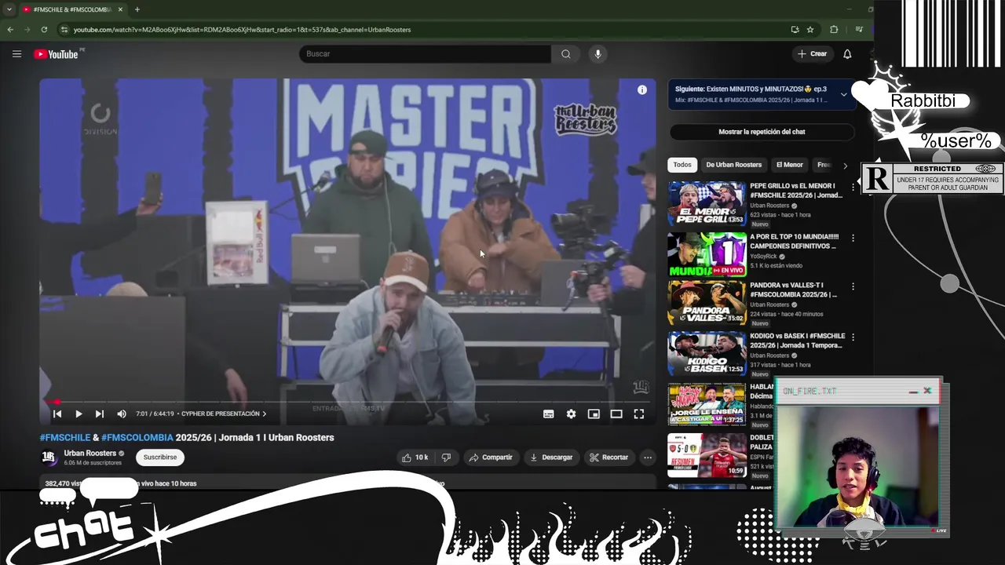Switch to miniplayer mode

pos(594,414)
